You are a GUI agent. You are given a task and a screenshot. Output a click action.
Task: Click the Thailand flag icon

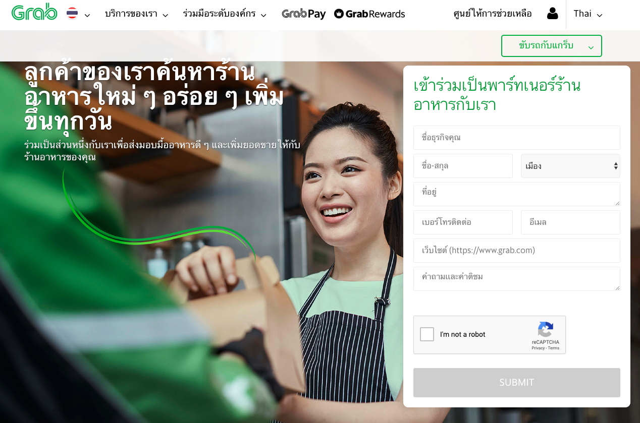pos(72,14)
